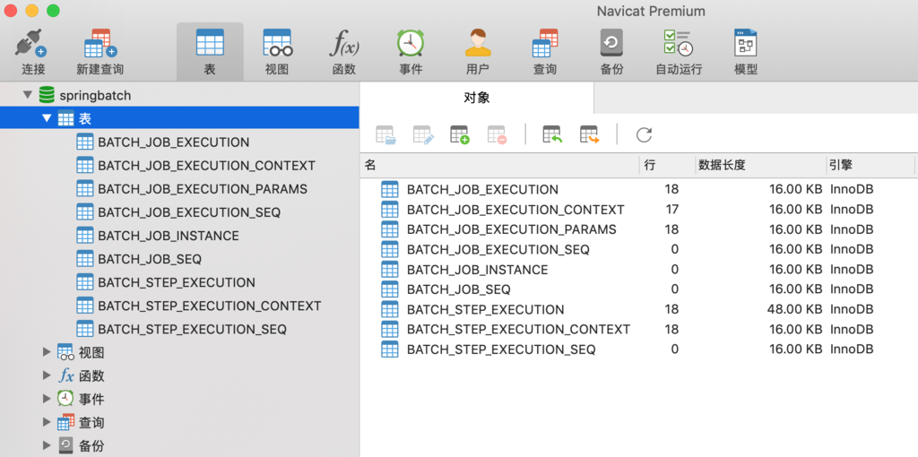Click the open table icon in object toolbar
The image size is (918, 457).
click(385, 134)
